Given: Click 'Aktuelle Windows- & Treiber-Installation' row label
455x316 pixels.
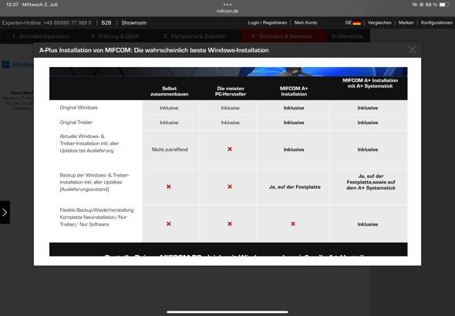Looking at the screenshot, I should pyautogui.click(x=89, y=143).
